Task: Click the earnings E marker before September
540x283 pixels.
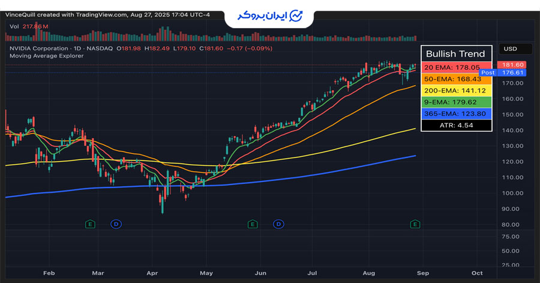Action: tap(415, 224)
